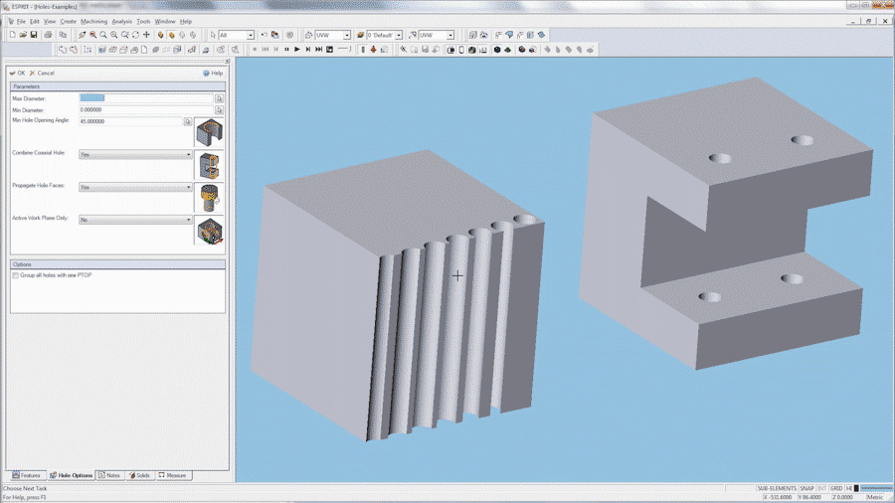Image resolution: width=895 pixels, height=503 pixels.
Task: Click the New document icon
Action: coord(13,35)
